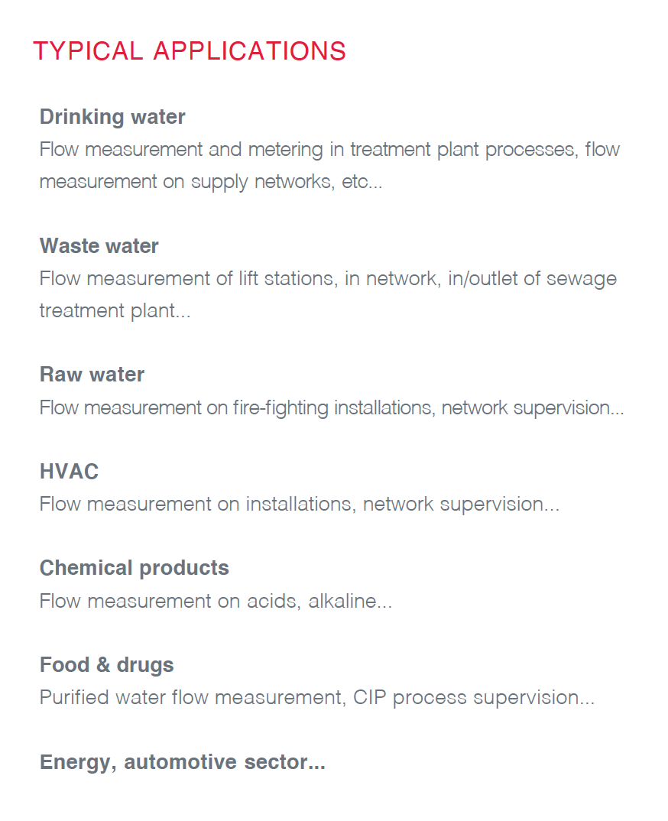Click the 'treatment plant...' text
Viewport: 668px width, 821px height.
(115, 311)
